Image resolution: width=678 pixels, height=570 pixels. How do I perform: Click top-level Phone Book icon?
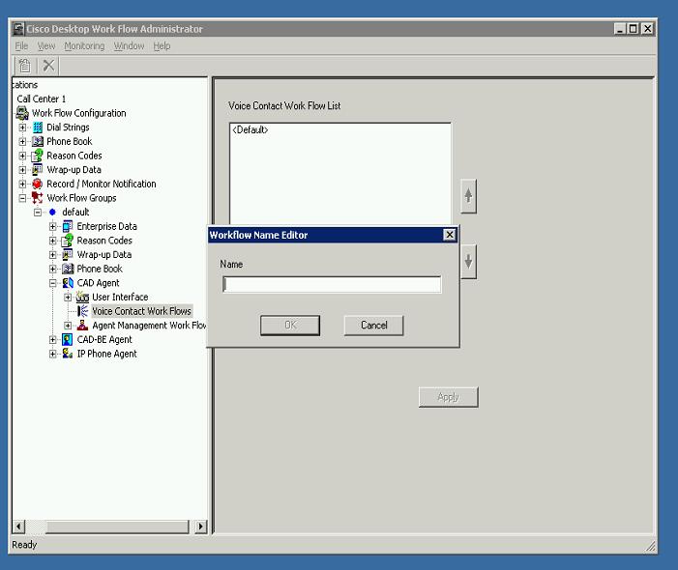38,142
